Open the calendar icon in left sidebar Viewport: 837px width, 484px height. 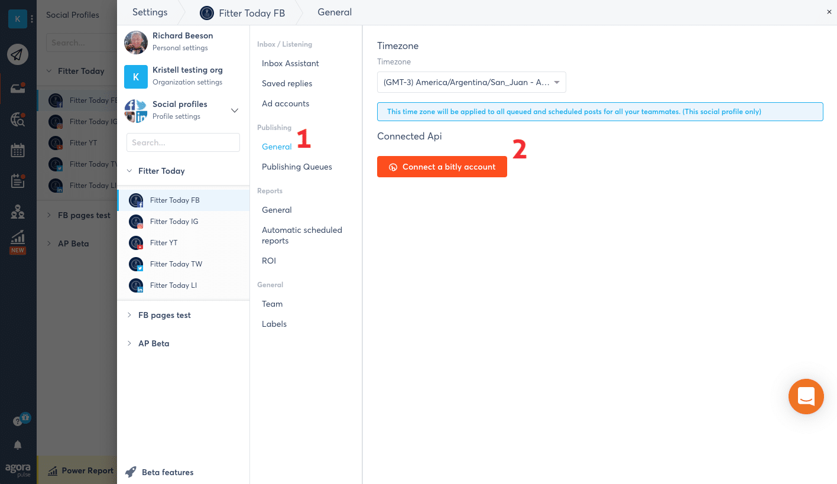click(18, 150)
